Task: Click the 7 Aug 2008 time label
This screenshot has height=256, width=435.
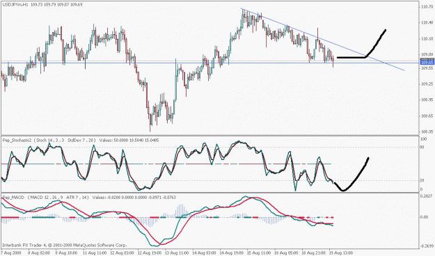Action: pos(11,253)
